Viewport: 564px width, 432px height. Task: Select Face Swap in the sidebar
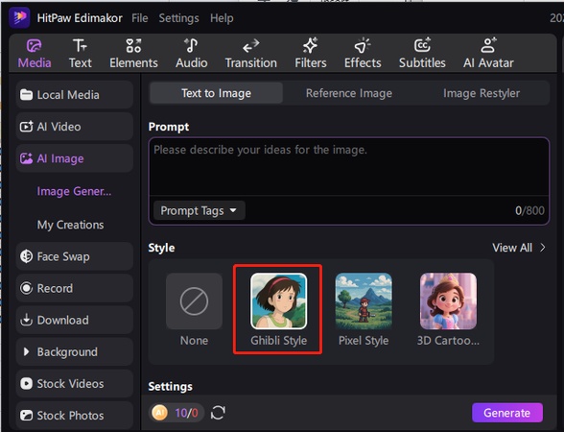75,256
